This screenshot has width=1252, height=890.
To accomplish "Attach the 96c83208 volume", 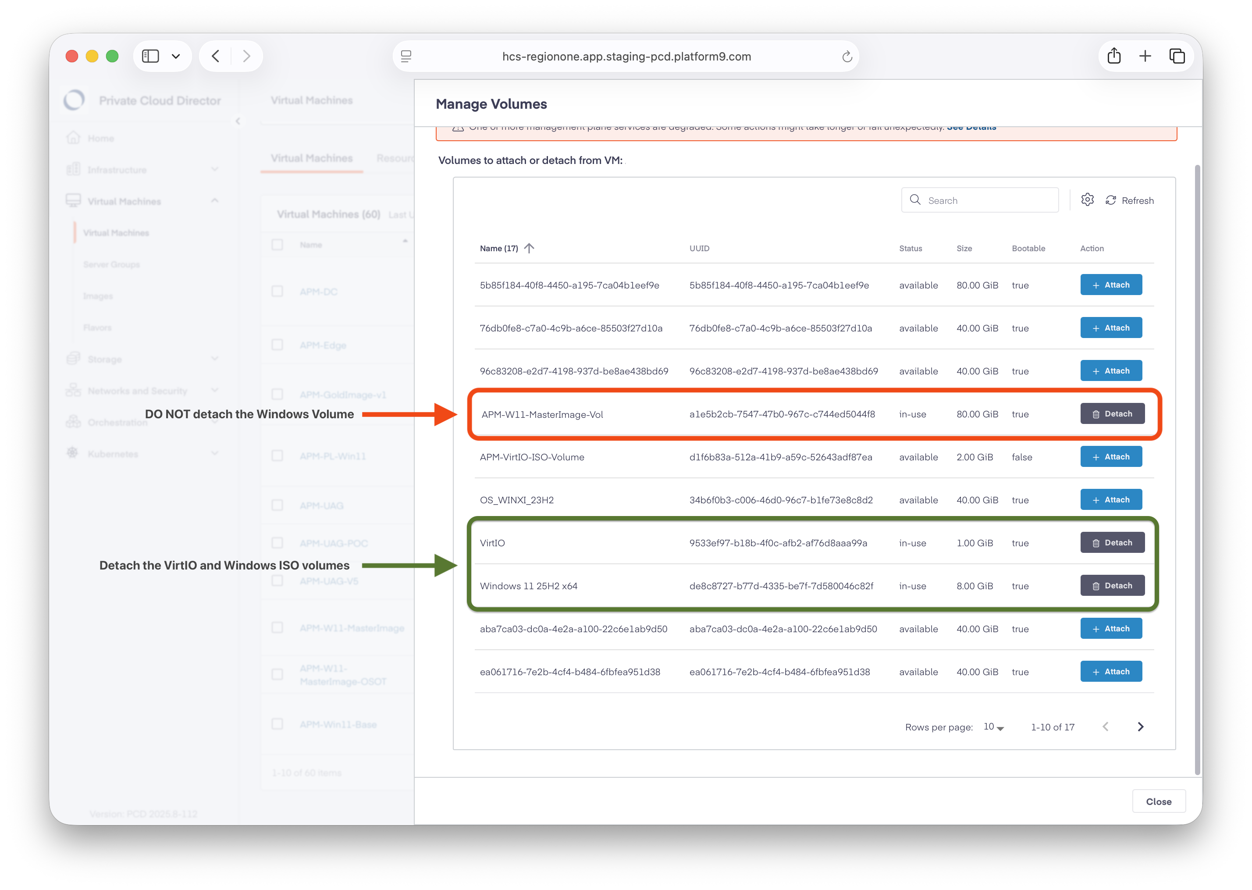I will (1111, 371).
